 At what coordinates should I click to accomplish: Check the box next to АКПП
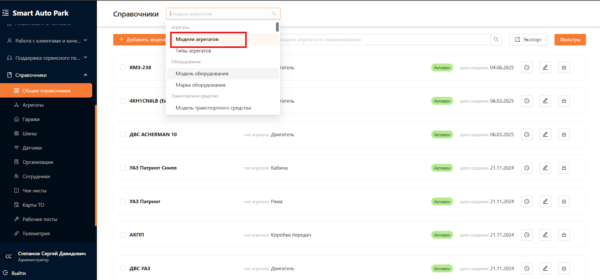click(123, 235)
